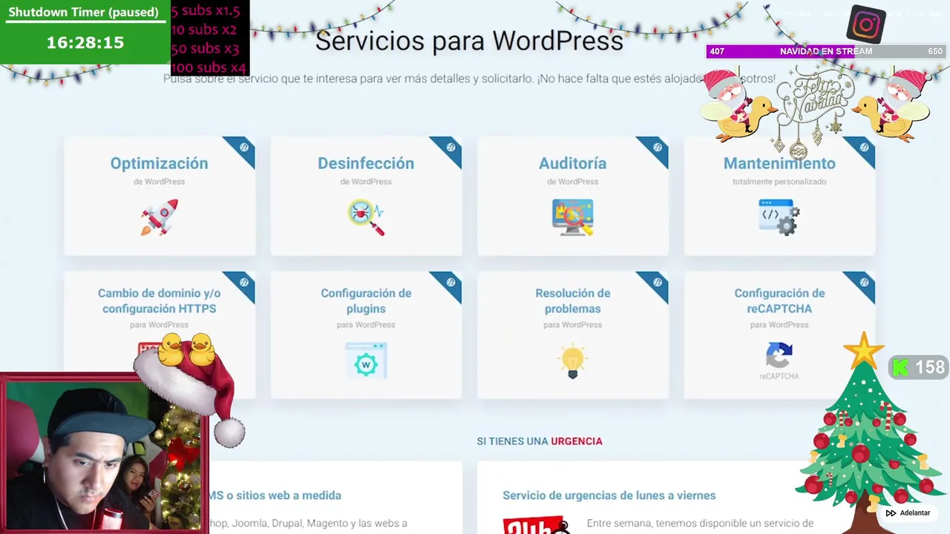Open Cambio de dominio y/o configuración HTTPS
The width and height of the screenshot is (950, 534).
pos(159,301)
